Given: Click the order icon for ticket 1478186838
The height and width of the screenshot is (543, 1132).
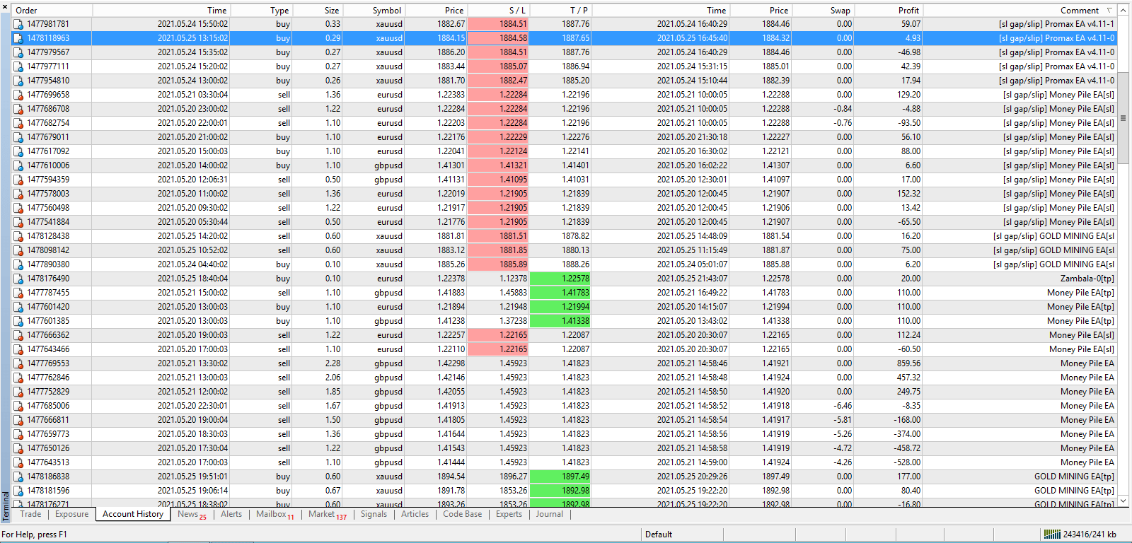Looking at the screenshot, I should pos(18,477).
